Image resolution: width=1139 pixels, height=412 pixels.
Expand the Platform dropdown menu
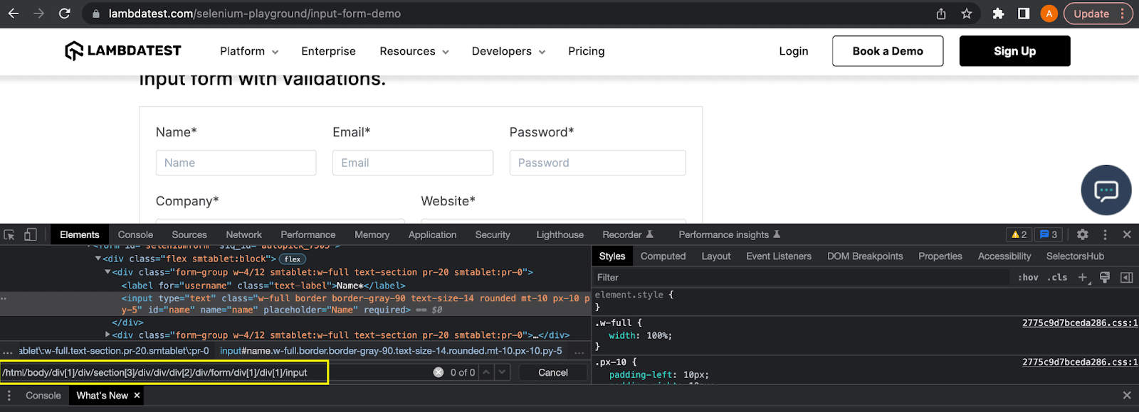[x=248, y=51]
